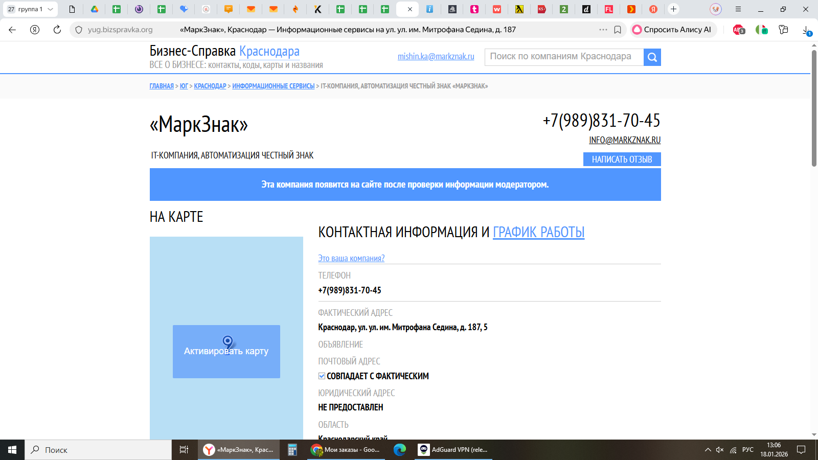Open the flag-colored translator extension
Viewport: 818px width, 460px height.
click(762, 30)
